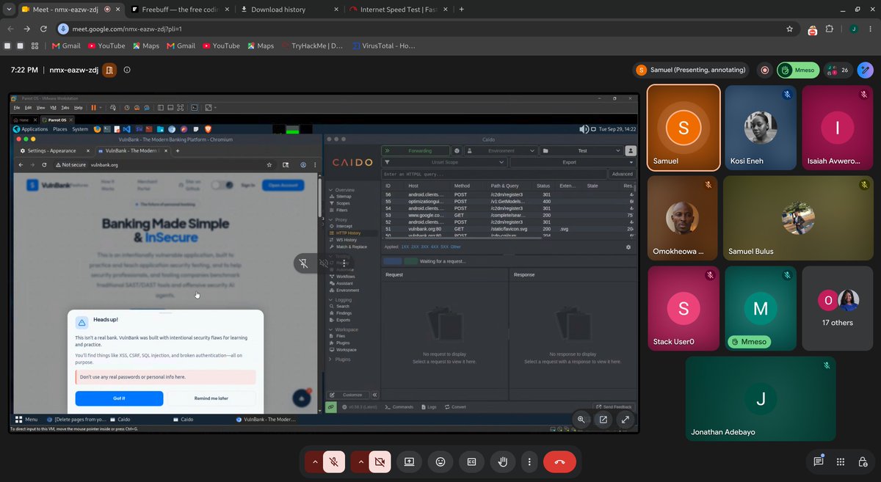Open meeting details info icon
Viewport: 881px width, 482px height.
[127, 70]
